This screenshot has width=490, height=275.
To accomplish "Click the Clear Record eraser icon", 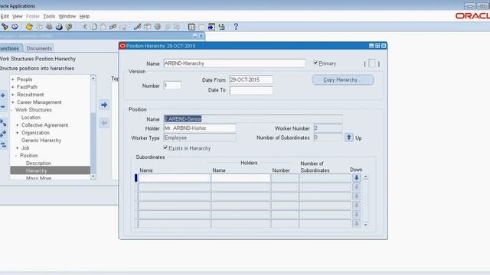I will coord(113,27).
